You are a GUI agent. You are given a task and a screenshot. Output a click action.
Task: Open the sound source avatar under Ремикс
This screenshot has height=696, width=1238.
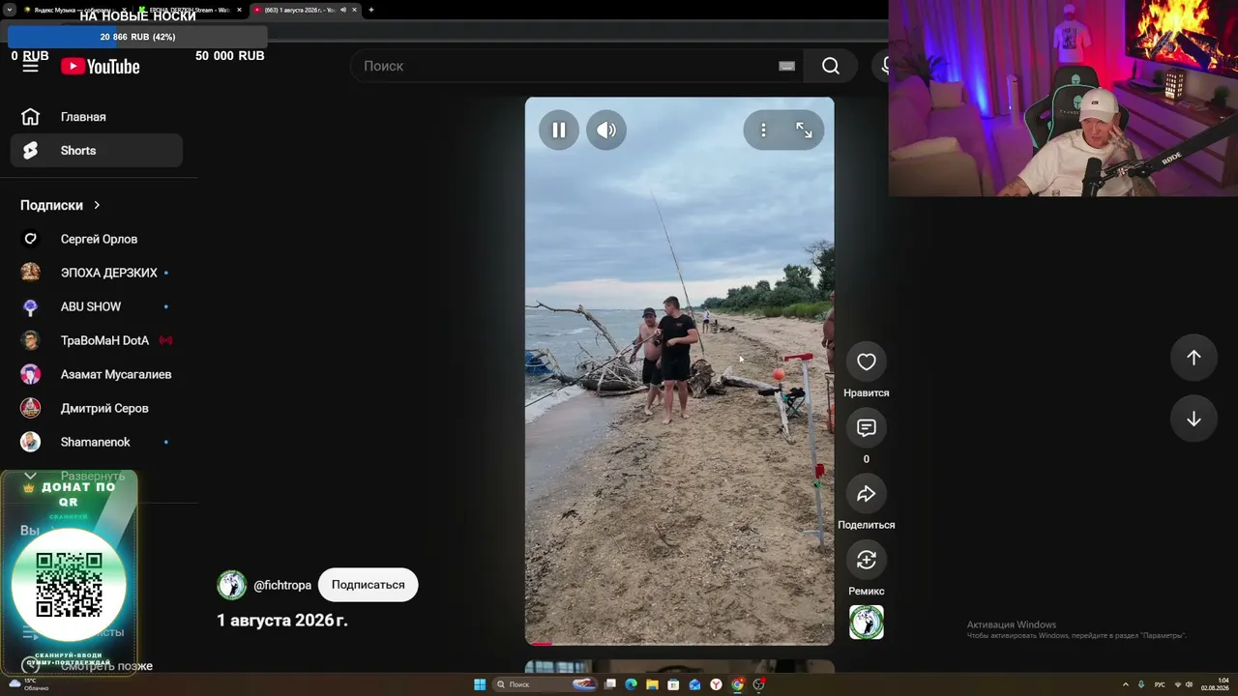(x=866, y=623)
